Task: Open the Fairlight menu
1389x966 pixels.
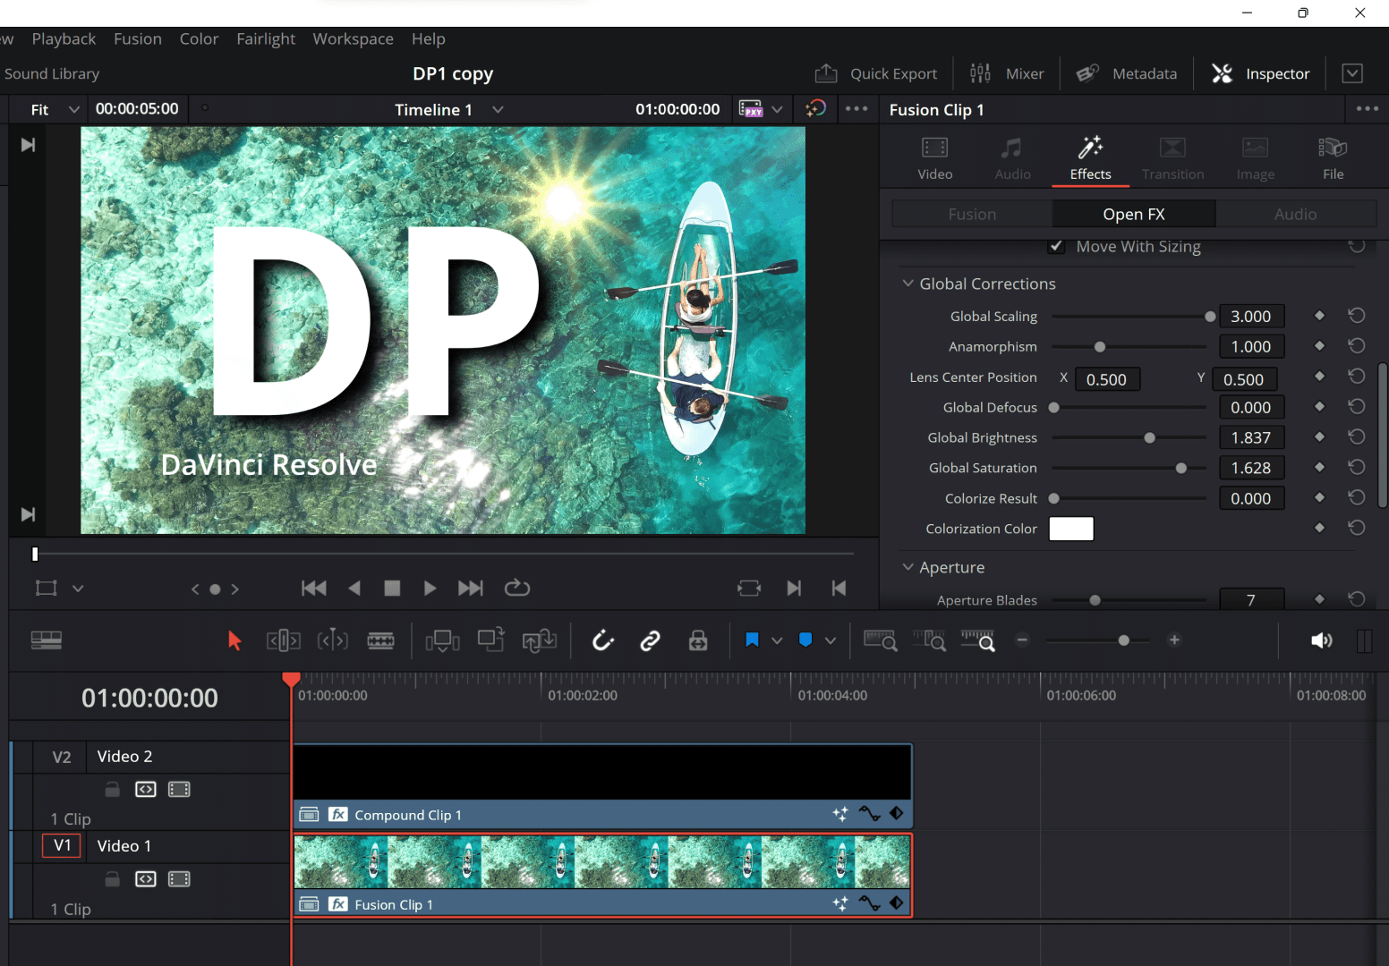Action: tap(266, 38)
